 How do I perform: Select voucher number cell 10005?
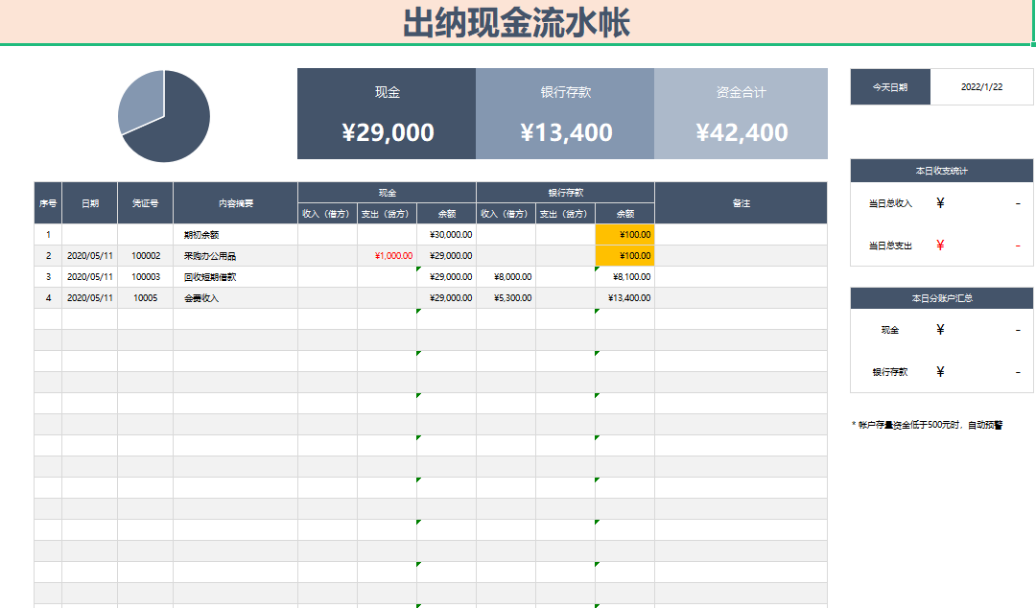(145, 298)
